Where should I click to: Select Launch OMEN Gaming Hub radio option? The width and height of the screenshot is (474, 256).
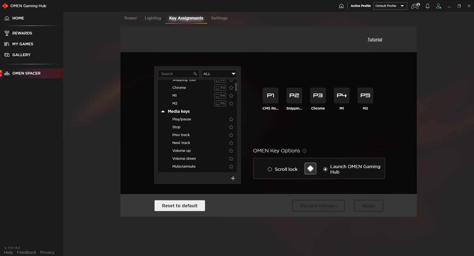pos(326,169)
